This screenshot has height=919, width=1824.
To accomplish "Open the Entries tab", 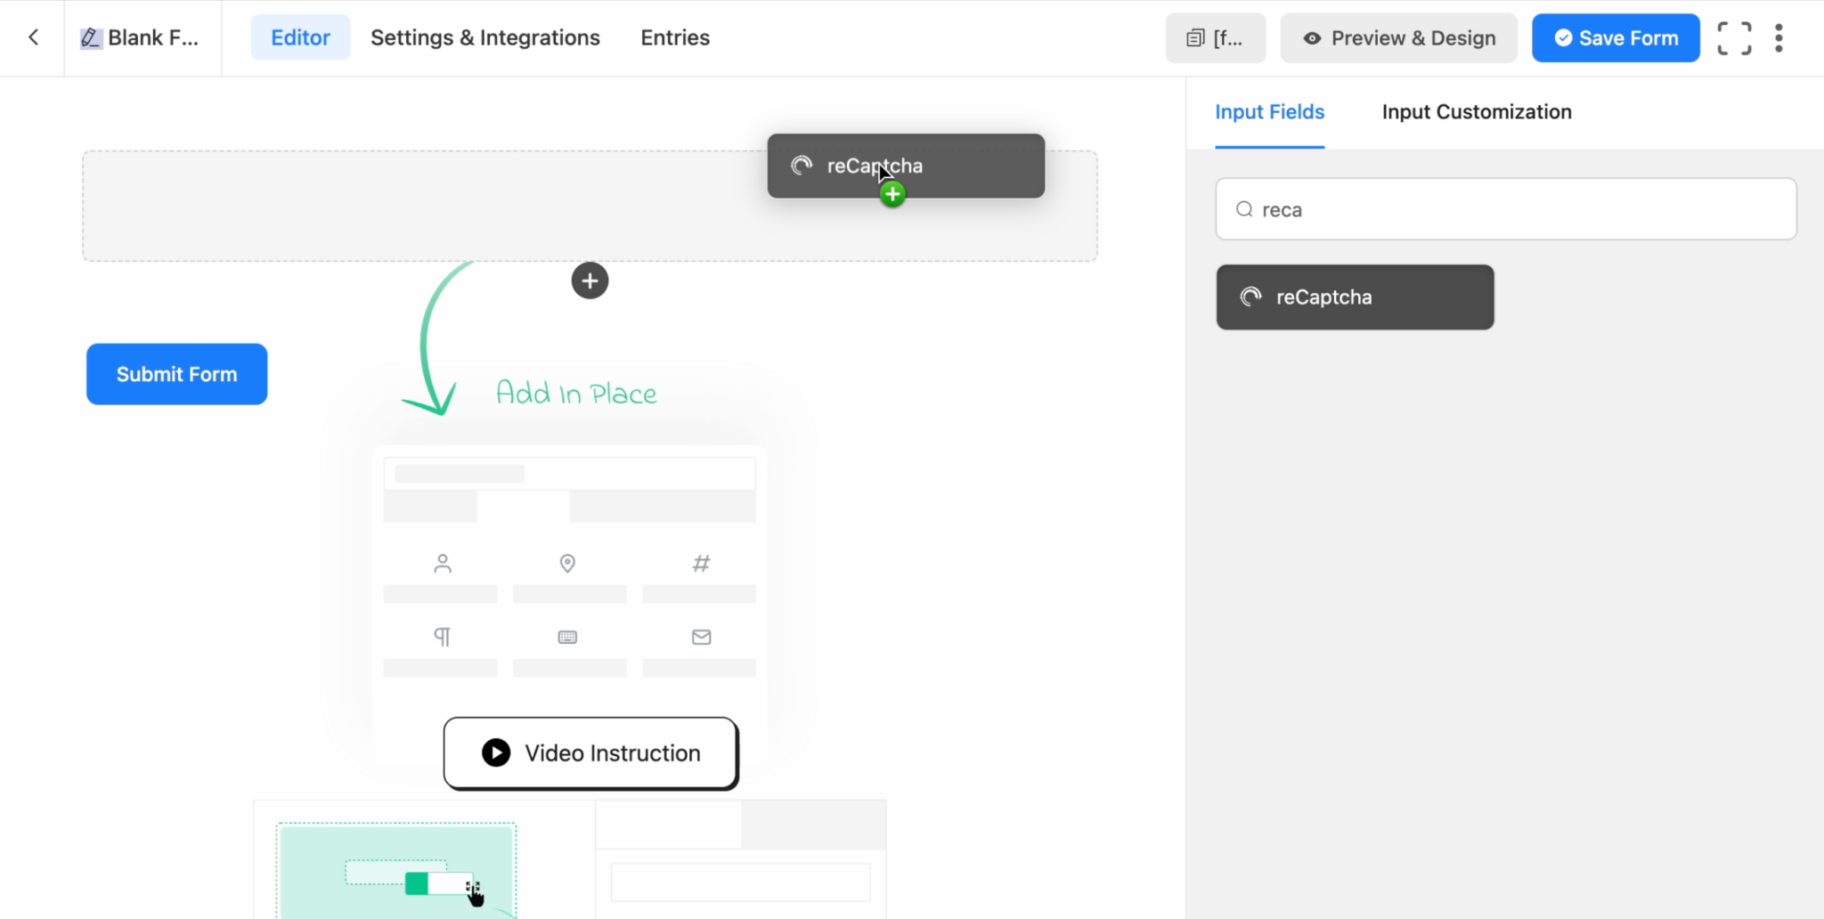I will coord(674,37).
